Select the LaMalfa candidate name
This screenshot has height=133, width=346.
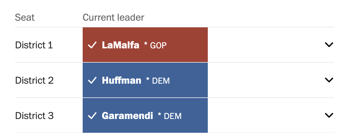pos(120,45)
